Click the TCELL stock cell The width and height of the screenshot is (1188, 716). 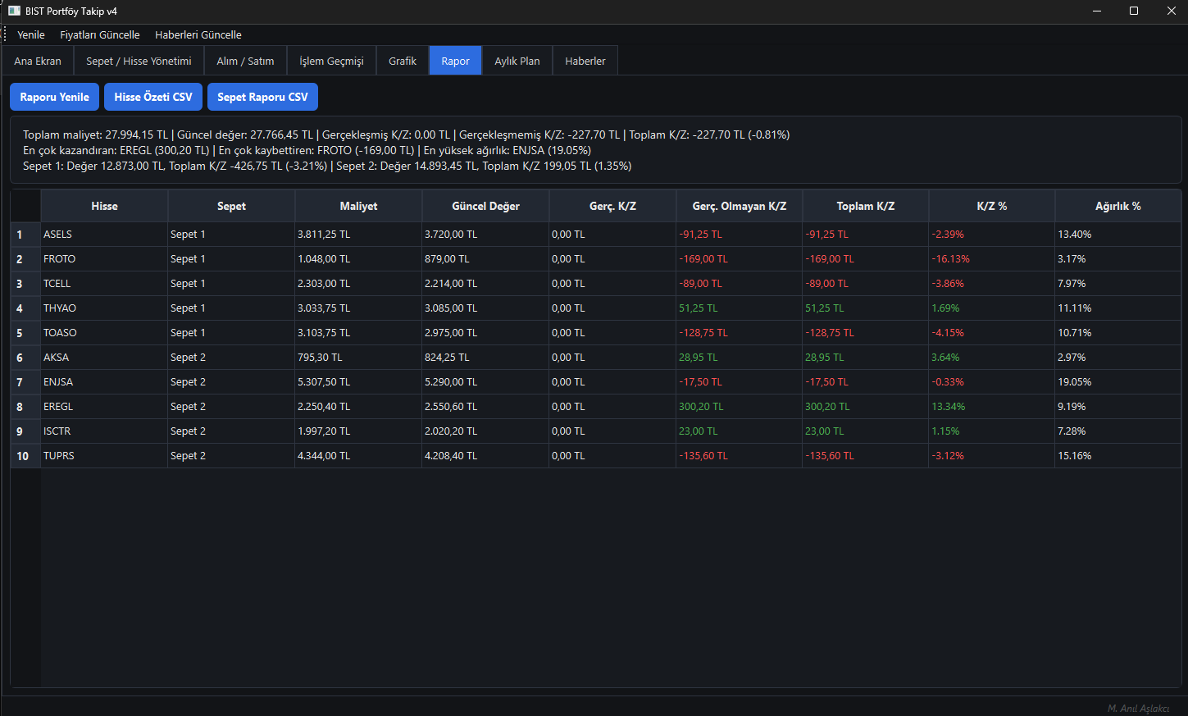[104, 283]
